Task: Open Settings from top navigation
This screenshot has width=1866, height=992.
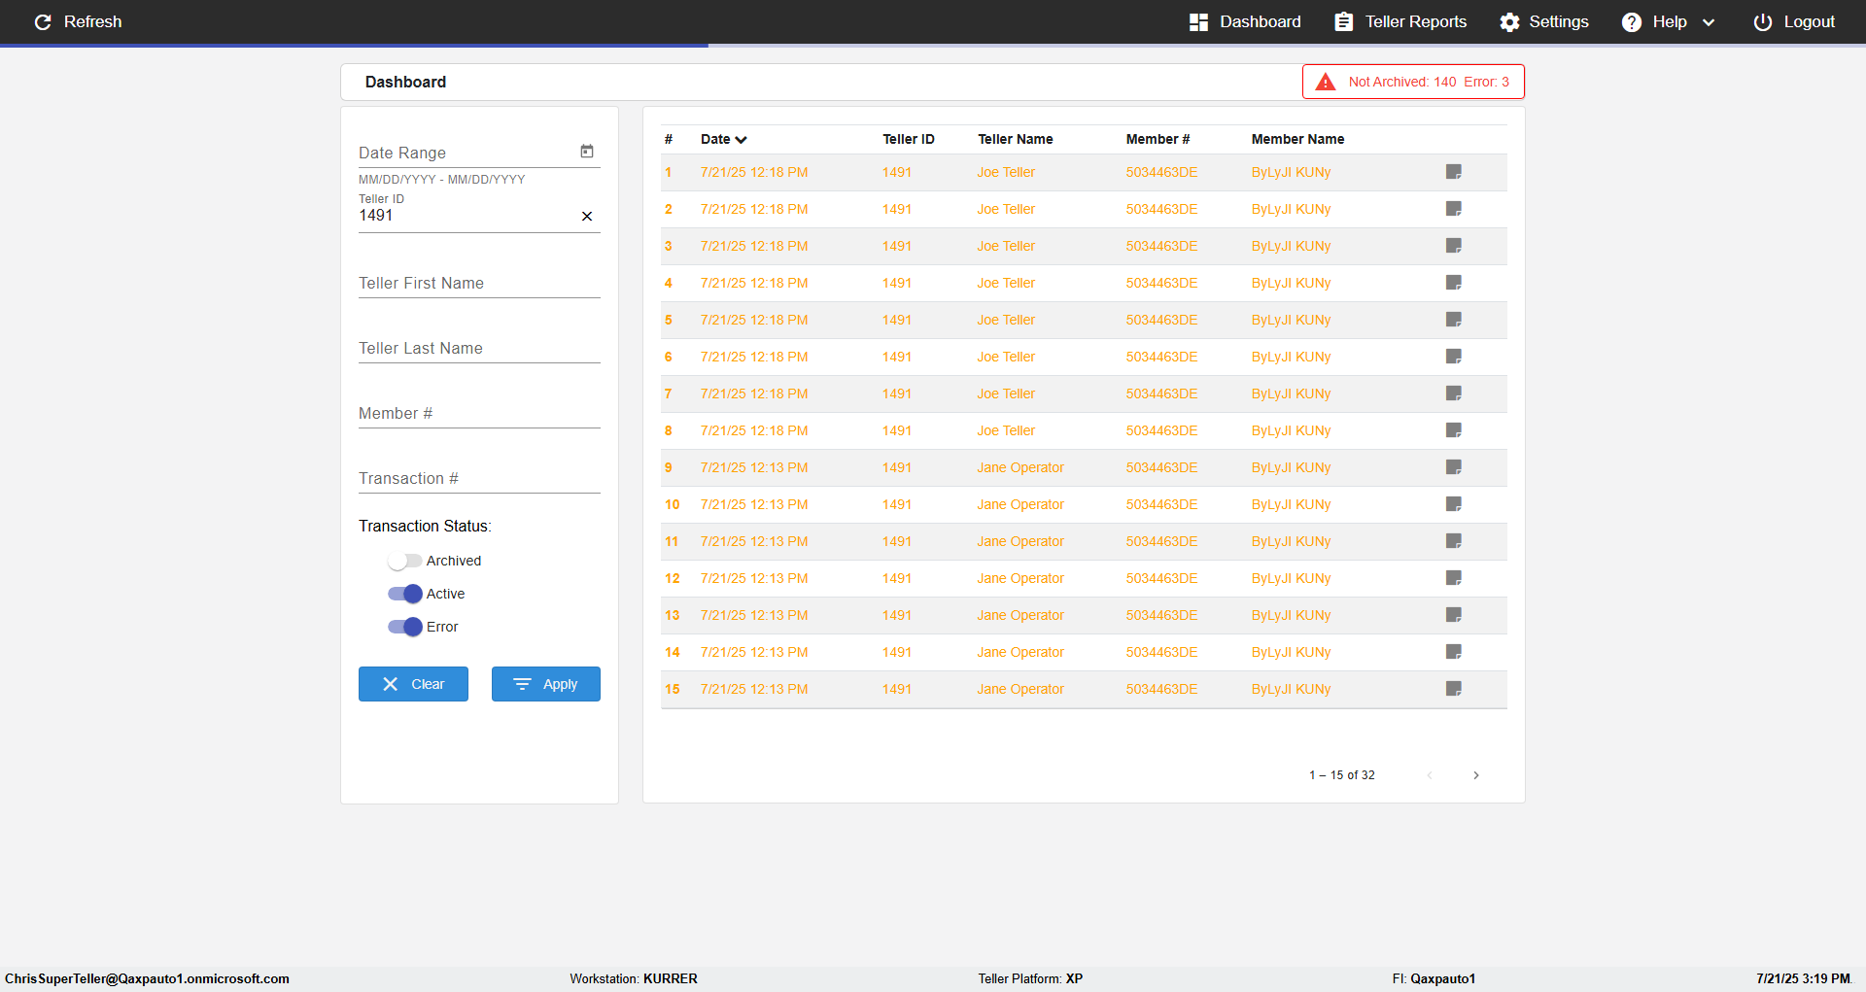Action: [x=1544, y=21]
